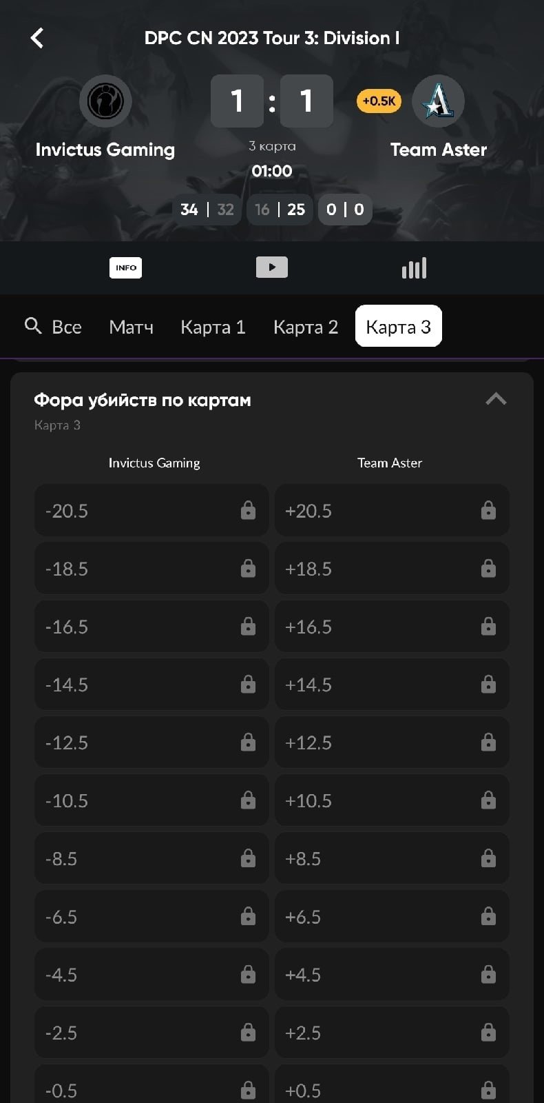Screen dimensions: 544x1103
Task: Select the Матч tab
Action: coord(131,327)
